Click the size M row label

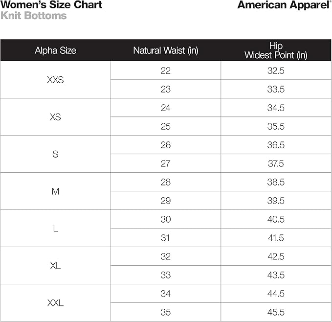click(x=55, y=191)
